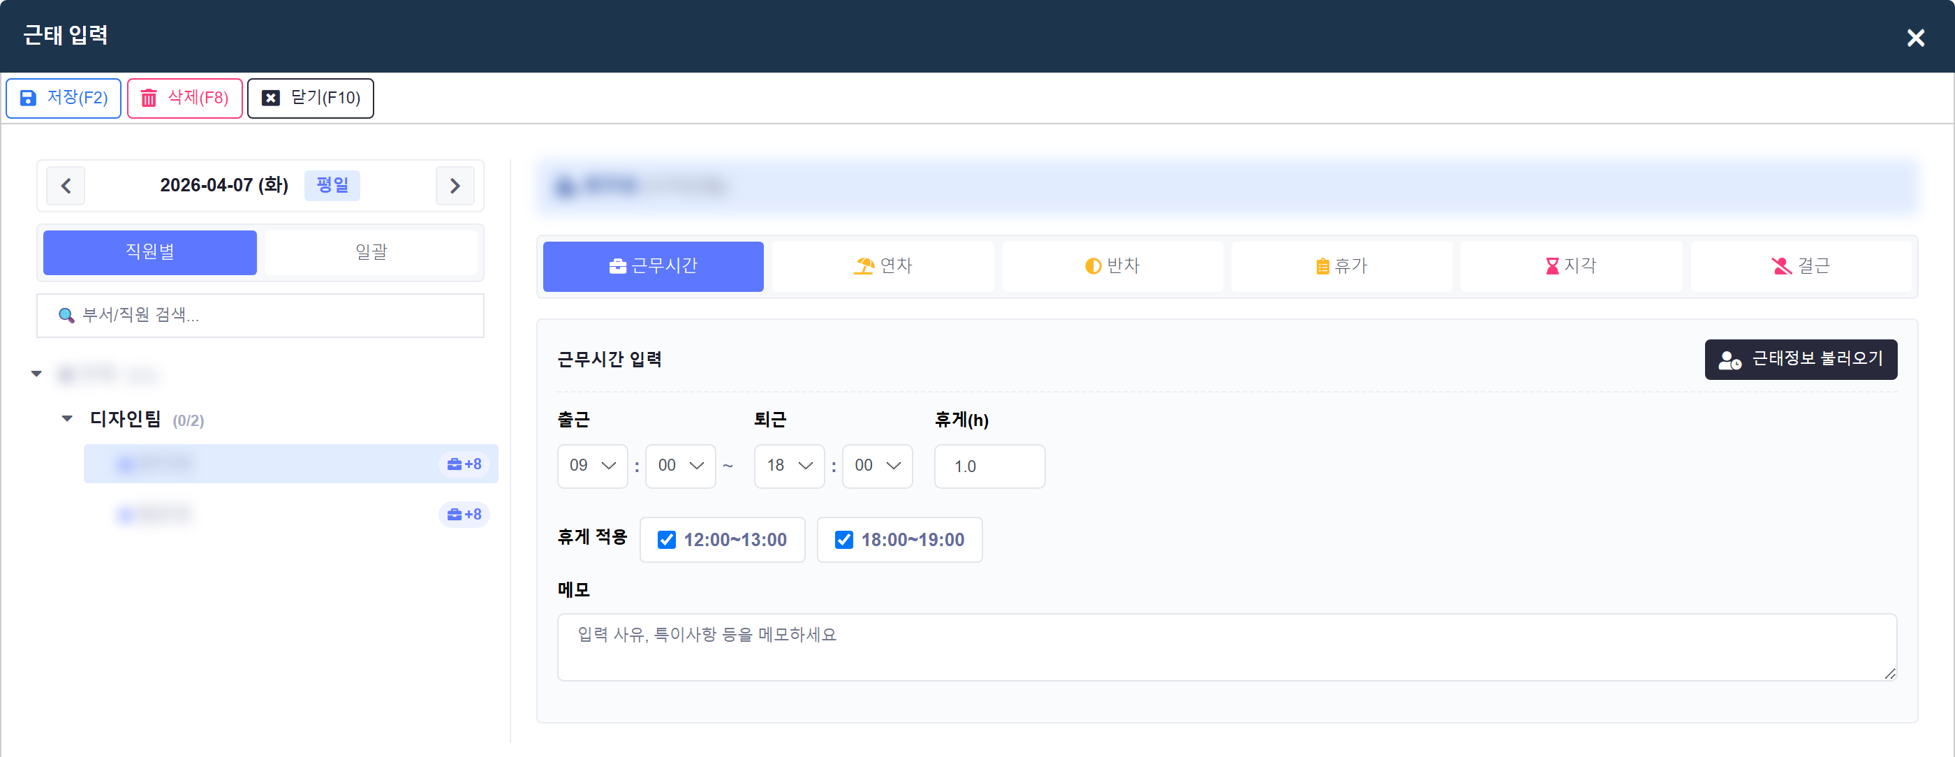Click the +8 badge on first employee
Image resolution: width=1955 pixels, height=757 pixels.
pos(464,464)
